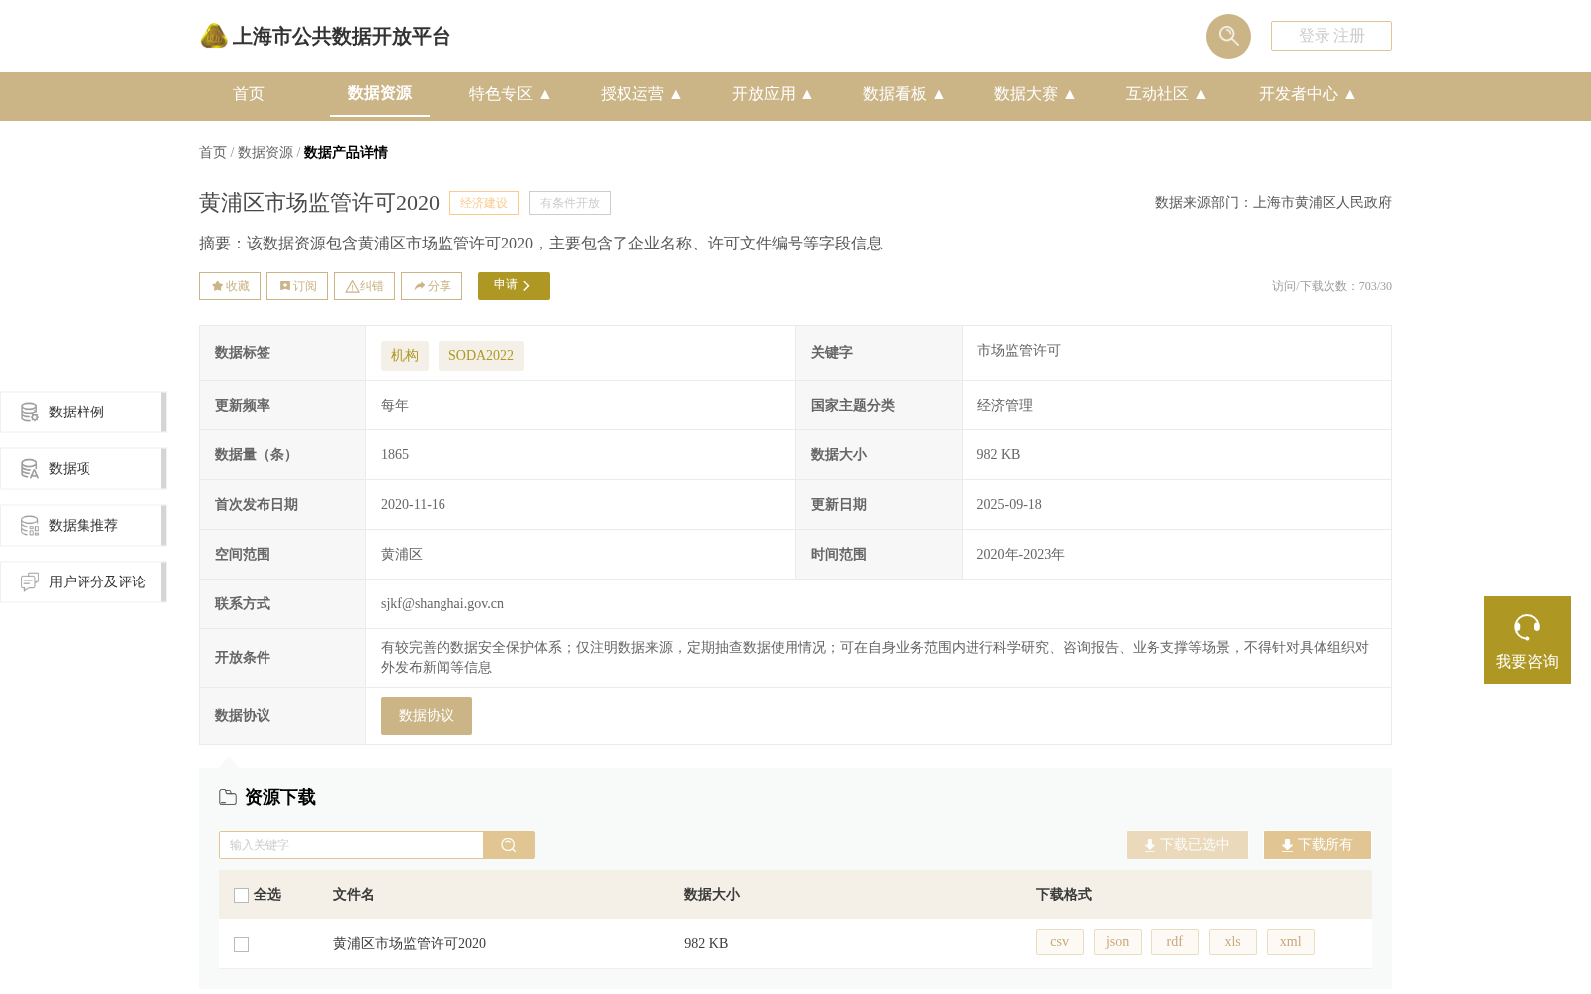Select the 数据资源 nav tab
1591x994 pixels.
[x=380, y=93]
